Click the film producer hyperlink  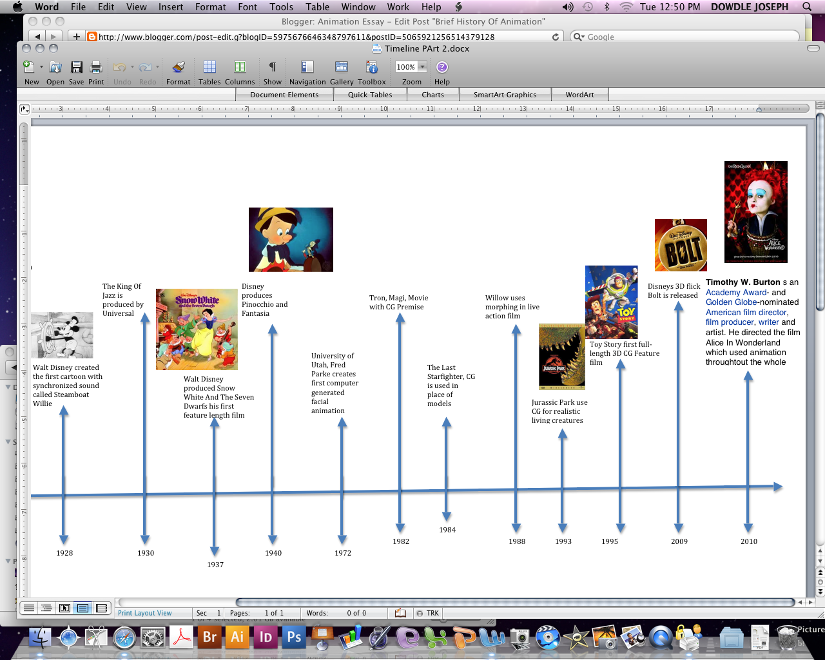730,322
